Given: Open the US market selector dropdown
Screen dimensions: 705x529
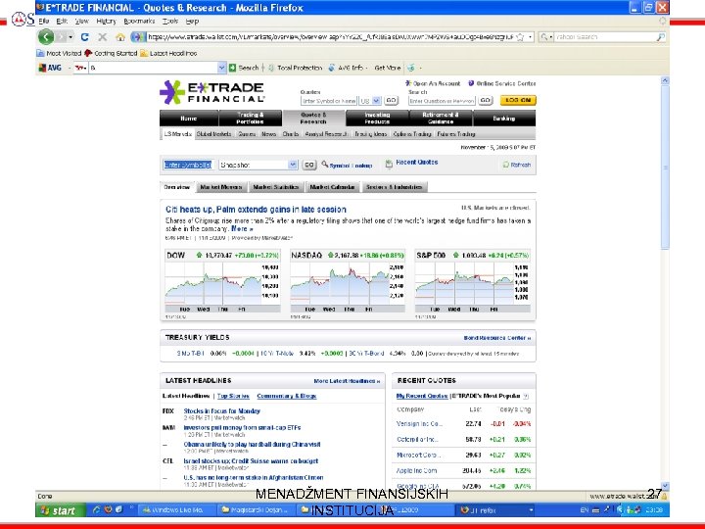Looking at the screenshot, I should [377, 101].
